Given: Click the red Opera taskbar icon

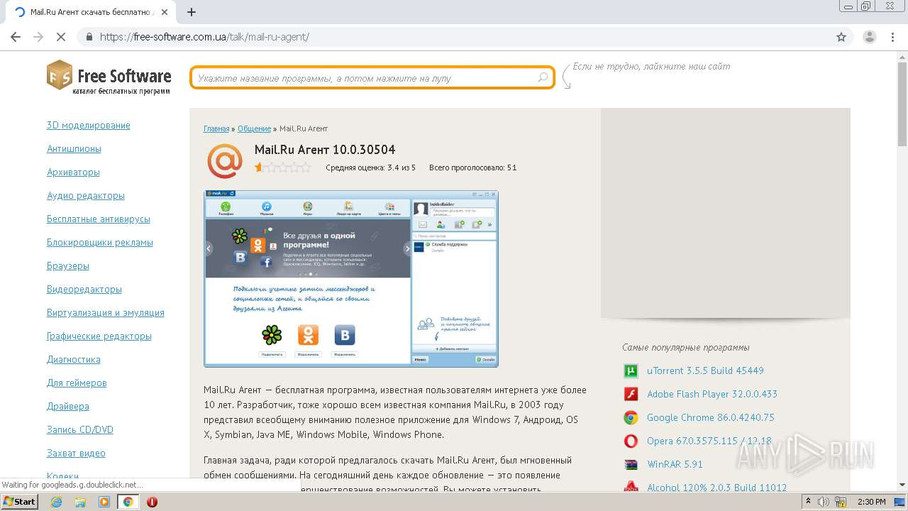Looking at the screenshot, I should 152,502.
